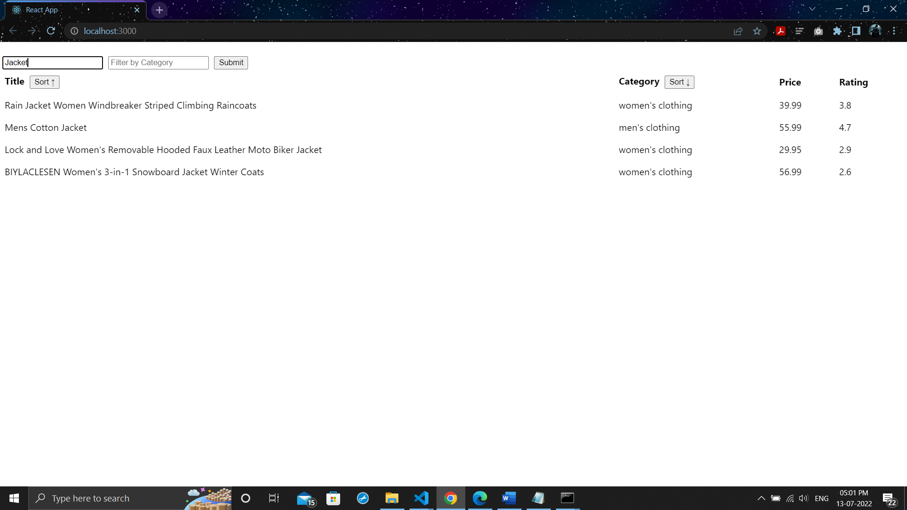Open the share page icon
Viewport: 907px width, 510px height.
pyautogui.click(x=738, y=31)
